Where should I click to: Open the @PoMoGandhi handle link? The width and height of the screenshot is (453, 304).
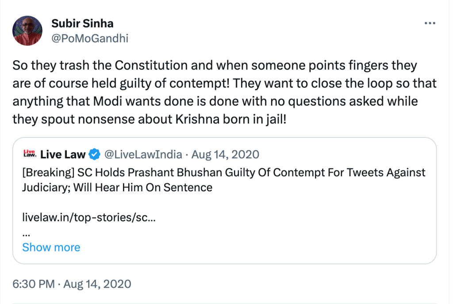90,38
